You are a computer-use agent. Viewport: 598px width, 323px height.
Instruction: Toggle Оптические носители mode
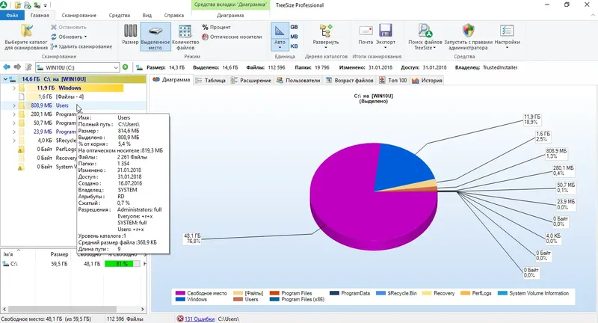tap(232, 37)
